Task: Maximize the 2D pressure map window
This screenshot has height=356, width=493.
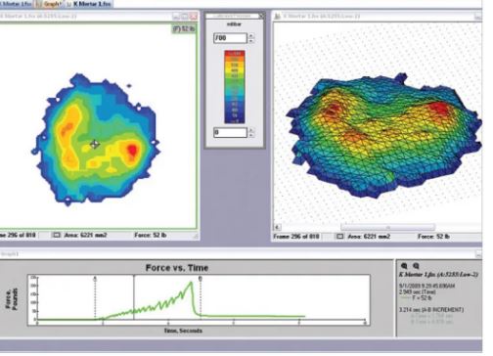Action: pos(185,16)
